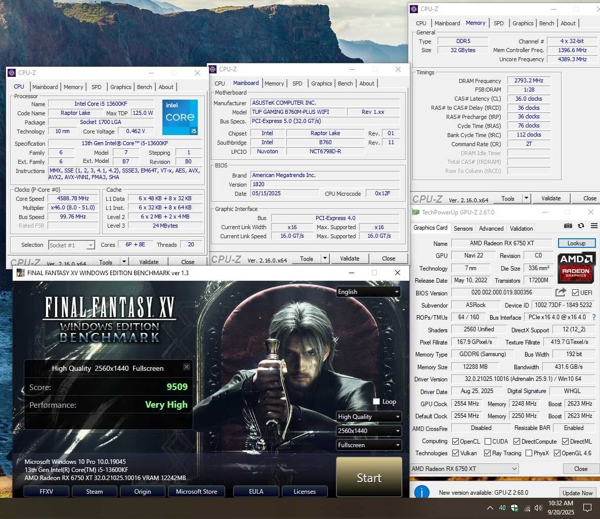Image resolution: width=600 pixels, height=519 pixels.
Task: Open the English language dropdown
Action: [368, 292]
